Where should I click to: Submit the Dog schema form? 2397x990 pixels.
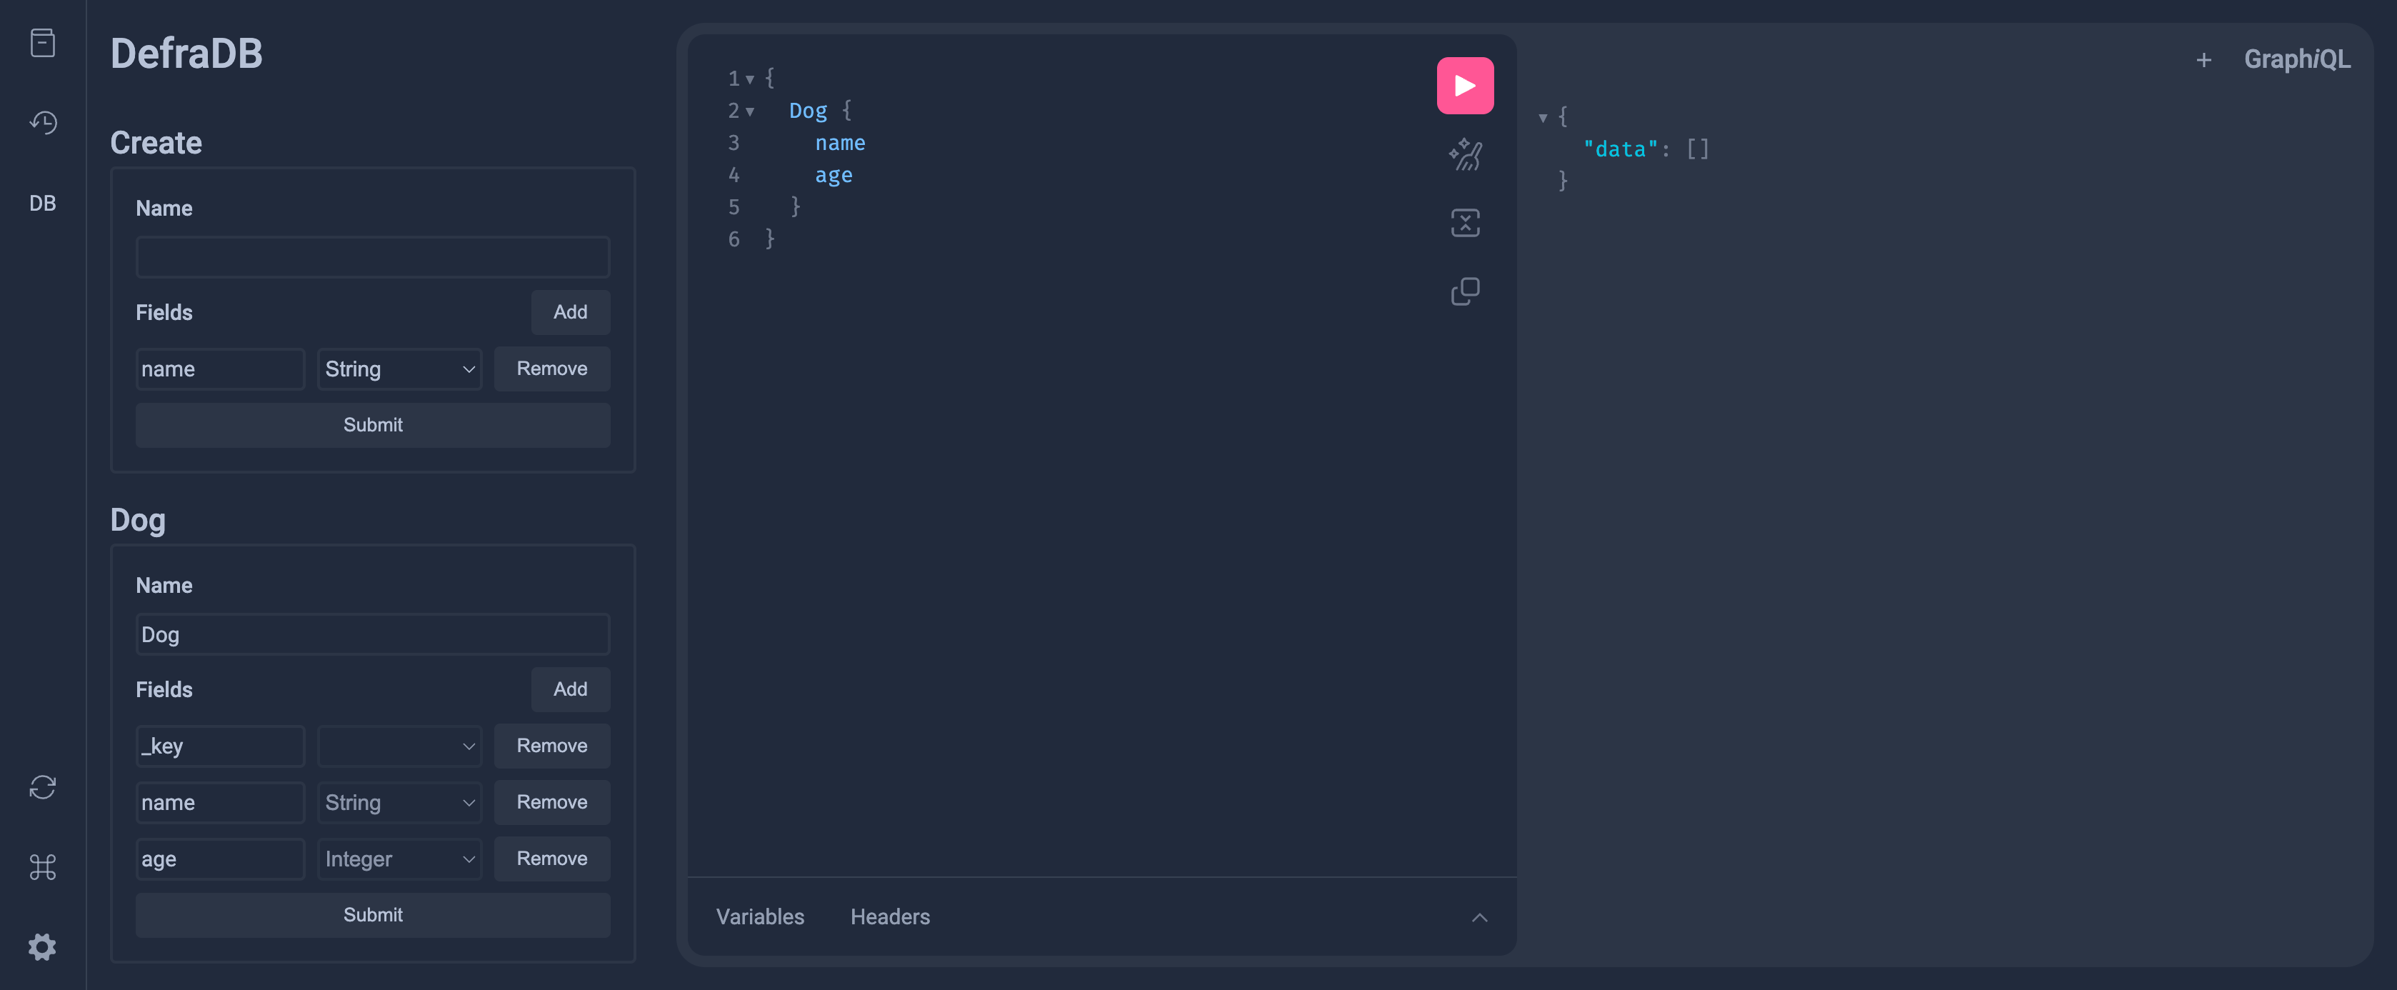pos(372,916)
